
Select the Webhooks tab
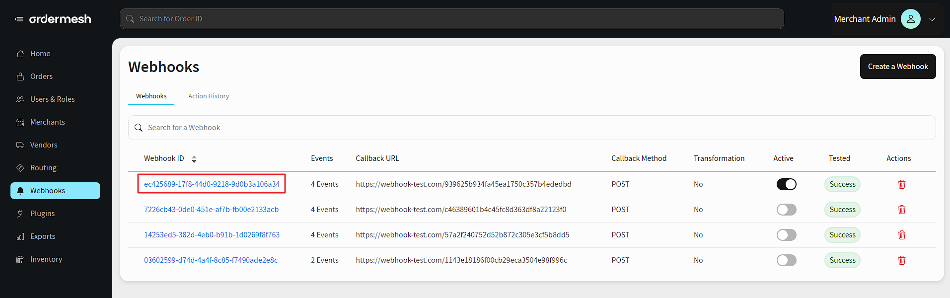pyautogui.click(x=151, y=96)
